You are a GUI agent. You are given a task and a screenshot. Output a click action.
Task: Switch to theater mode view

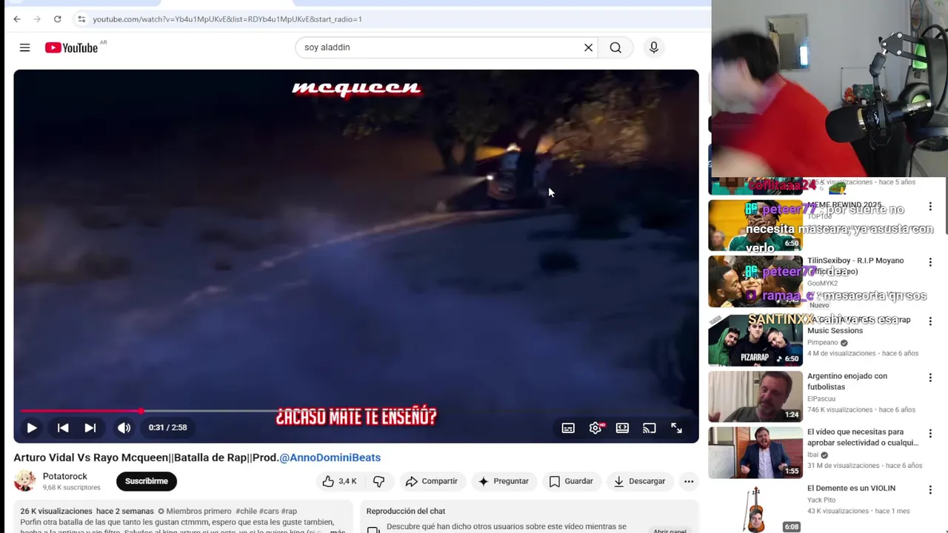point(622,428)
